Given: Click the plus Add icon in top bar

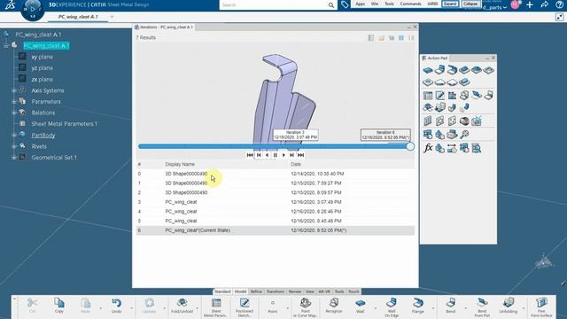Looking at the screenshot, I should click(530, 4).
